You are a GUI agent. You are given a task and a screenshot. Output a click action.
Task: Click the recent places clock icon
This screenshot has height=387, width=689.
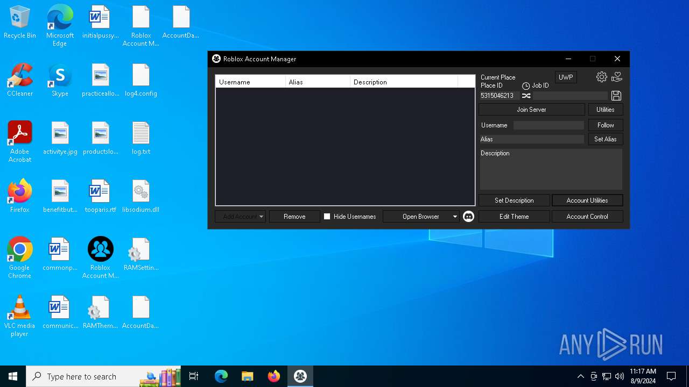tap(526, 86)
